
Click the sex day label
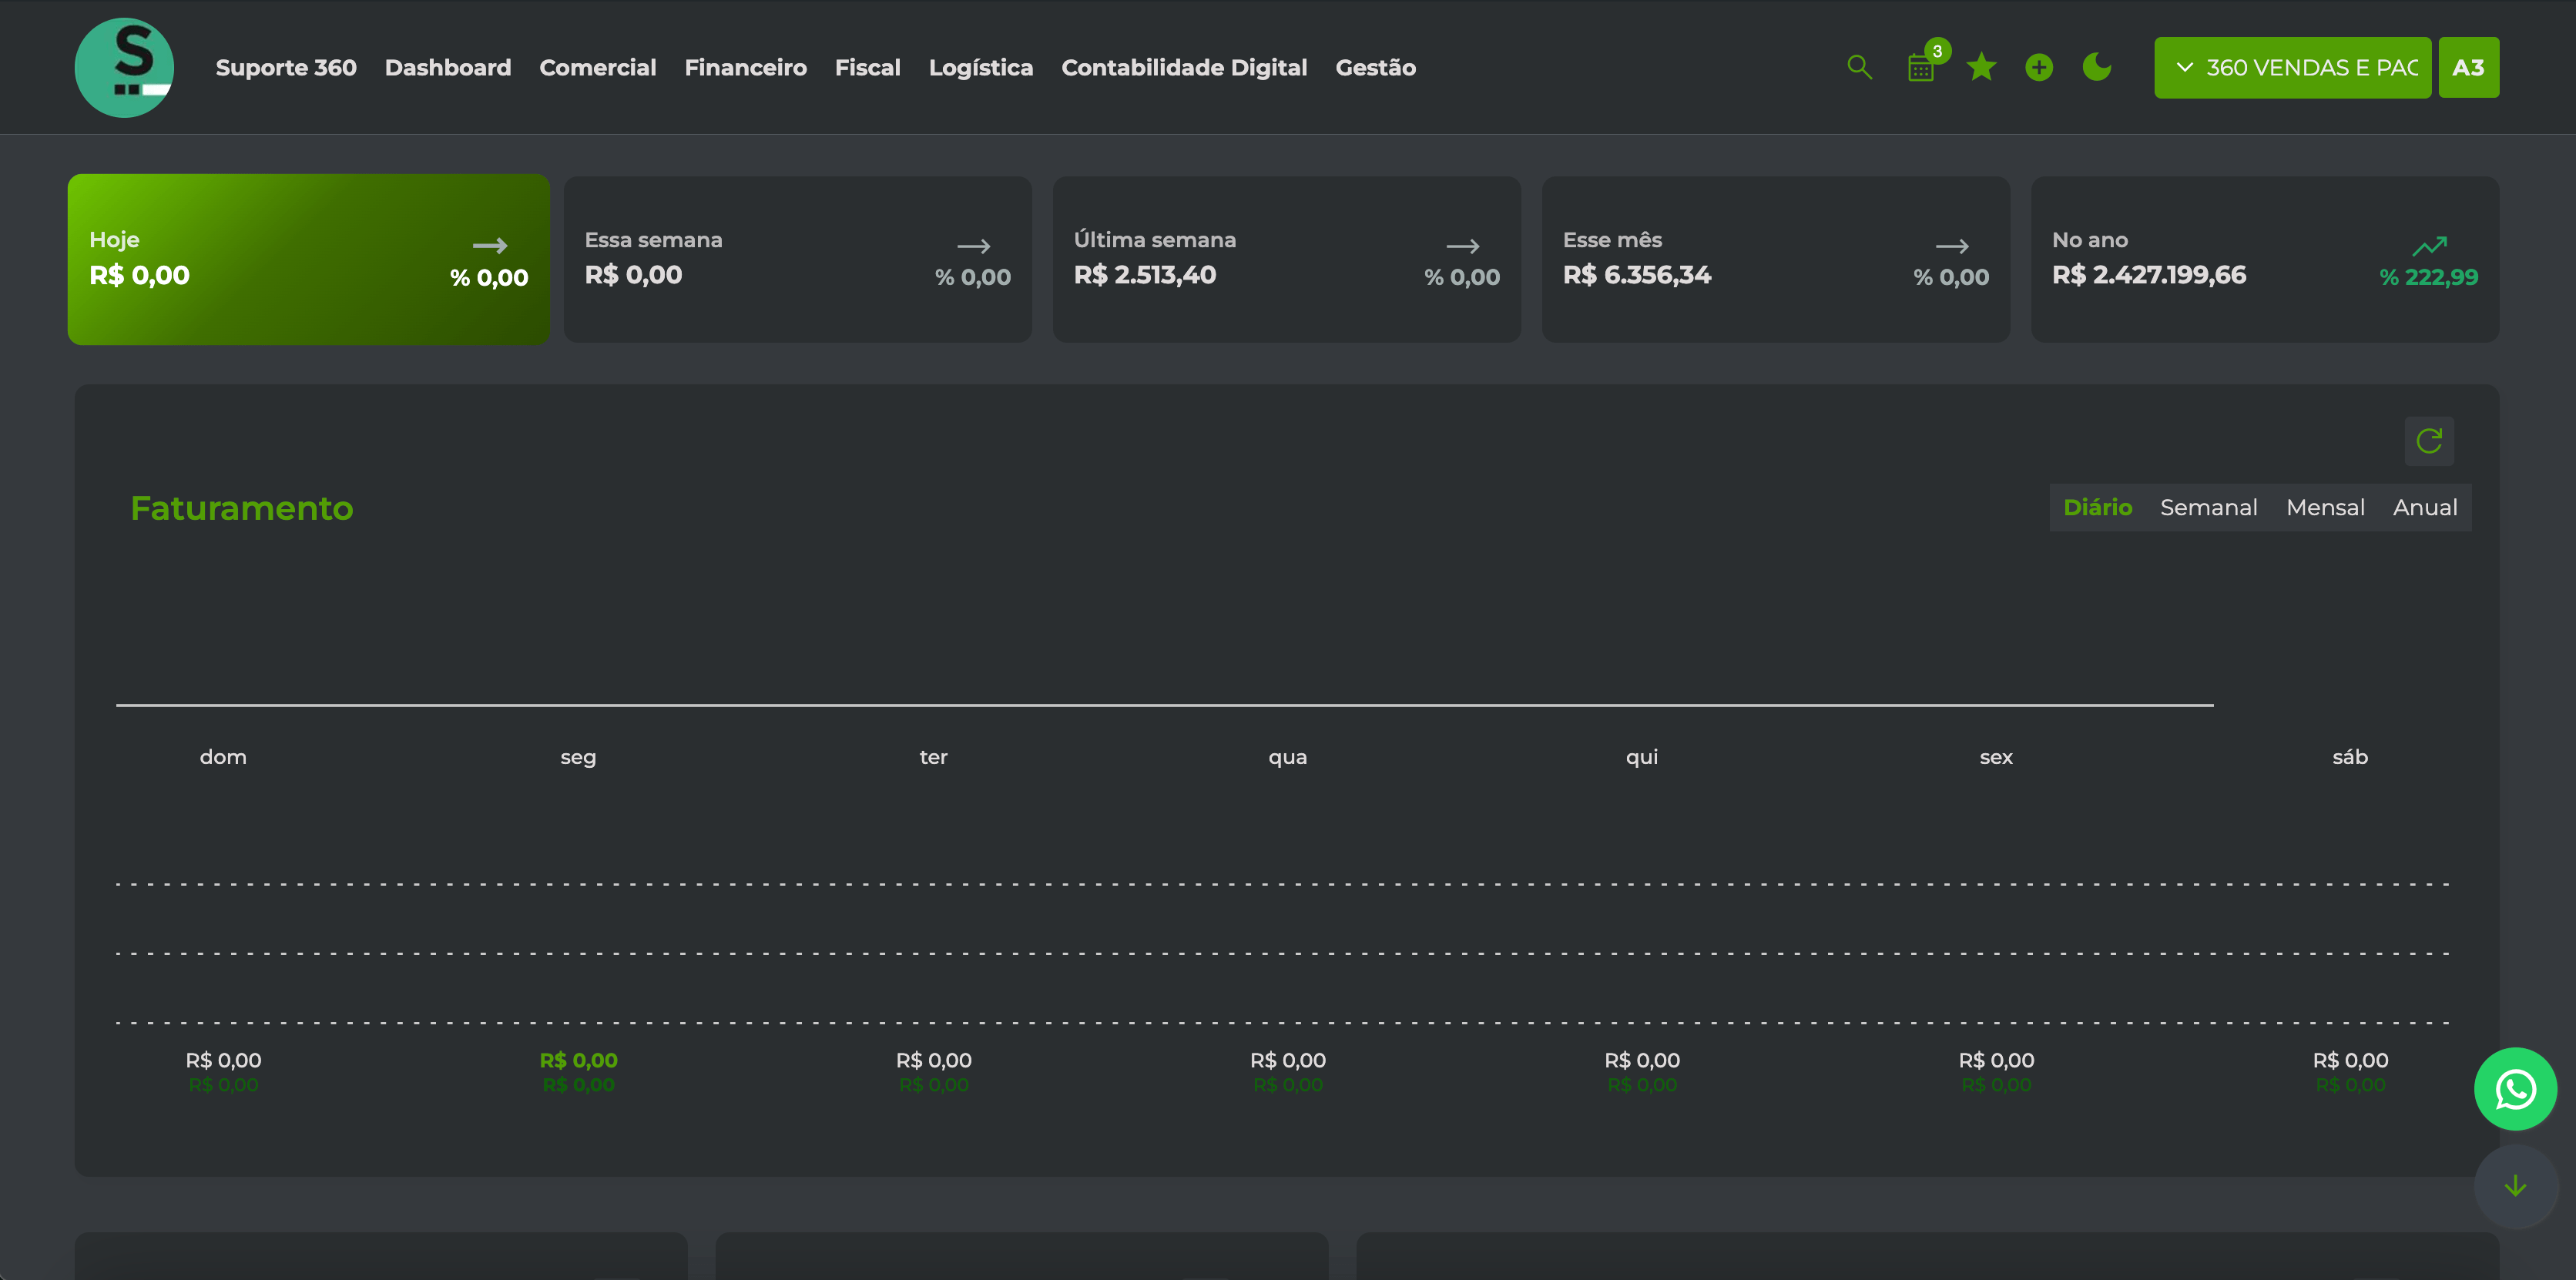tap(1996, 757)
